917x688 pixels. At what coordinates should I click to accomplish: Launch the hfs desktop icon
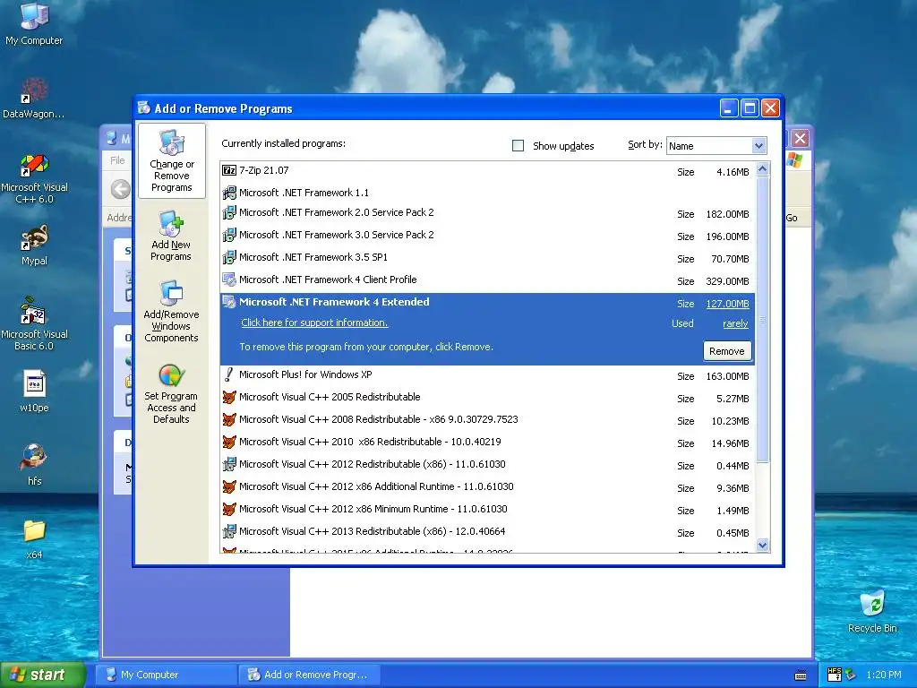click(x=34, y=465)
